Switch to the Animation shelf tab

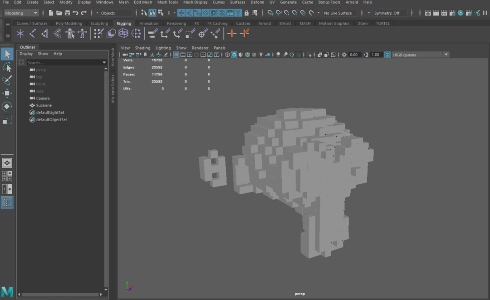[x=149, y=24]
